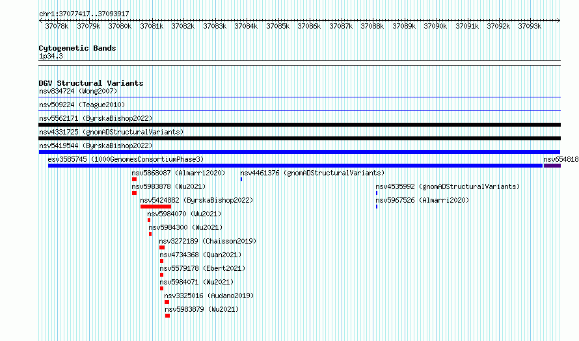Open nsv5424882 (ByrskaBishop2022) label
Image resolution: width=579 pixels, height=341 pixels.
tap(196, 200)
